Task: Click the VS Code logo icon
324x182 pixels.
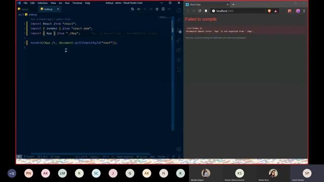Action: 19,3
